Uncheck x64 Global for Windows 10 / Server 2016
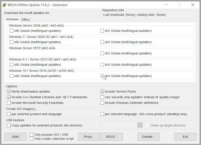 [102, 76]
